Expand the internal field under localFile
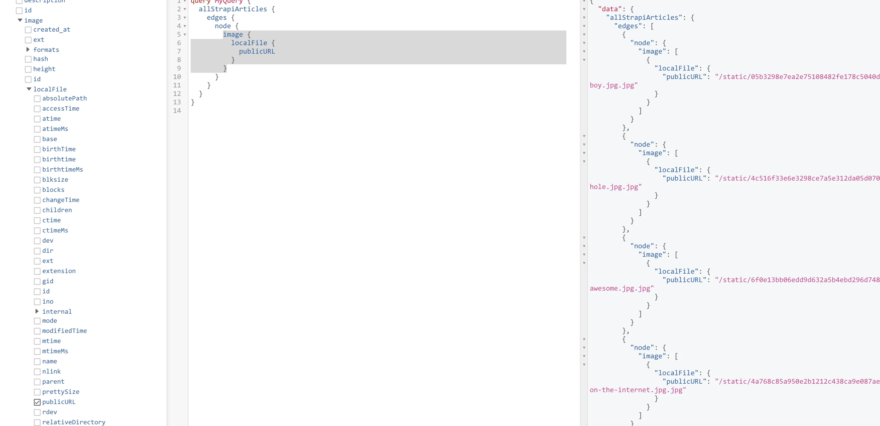 point(37,311)
